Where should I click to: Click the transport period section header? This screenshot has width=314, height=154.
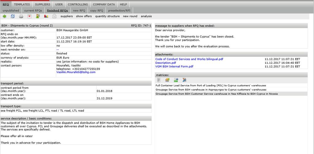(x=76, y=83)
